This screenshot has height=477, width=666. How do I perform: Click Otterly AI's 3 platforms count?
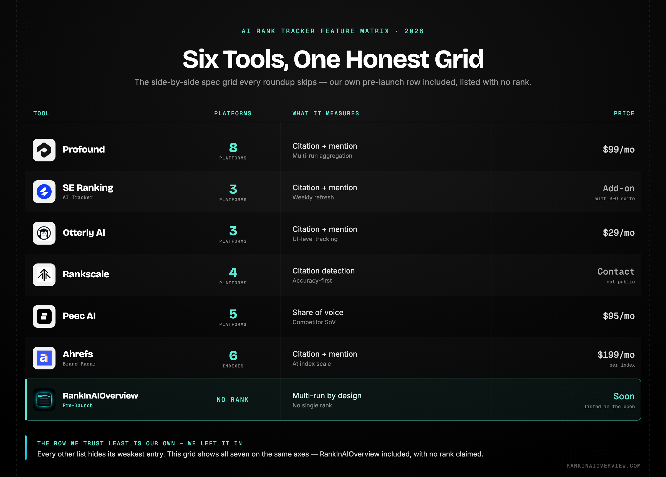click(x=233, y=231)
